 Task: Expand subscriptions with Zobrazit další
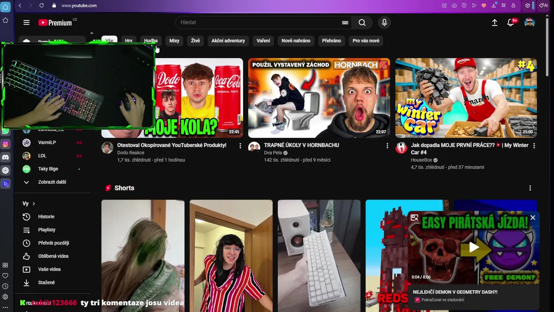[52, 182]
